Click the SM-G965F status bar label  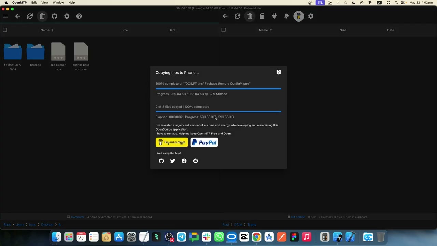(298, 217)
